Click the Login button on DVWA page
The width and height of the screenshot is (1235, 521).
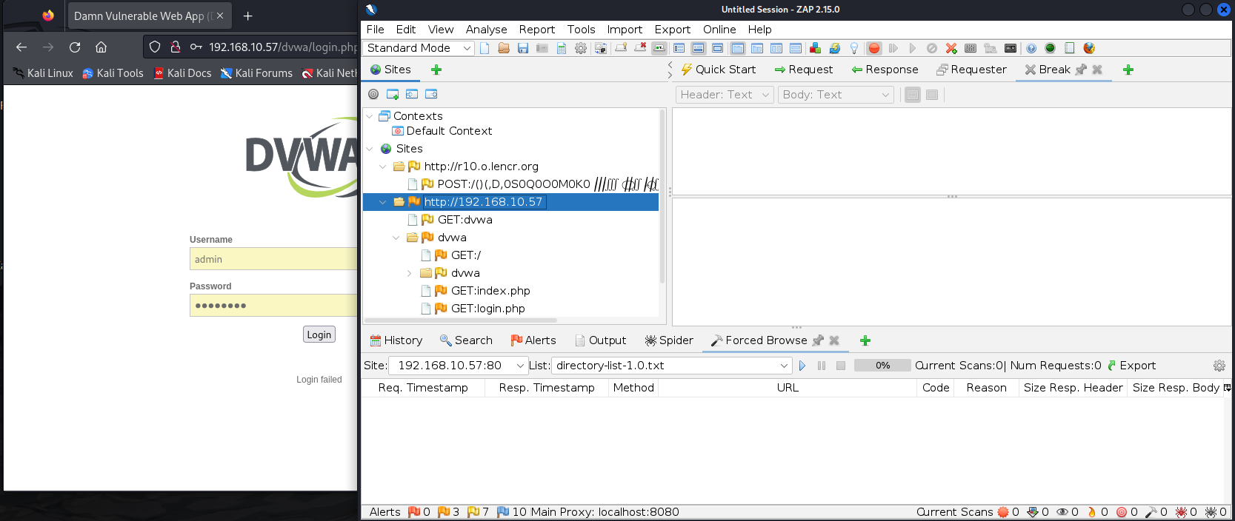click(x=319, y=335)
